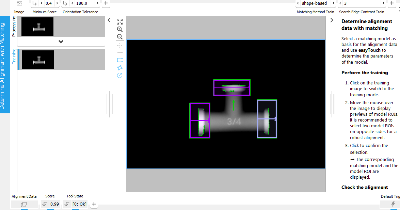Image resolution: width=400 pixels, height=210 pixels.
Task: Zoom in on the image
Action: [x=119, y=29]
